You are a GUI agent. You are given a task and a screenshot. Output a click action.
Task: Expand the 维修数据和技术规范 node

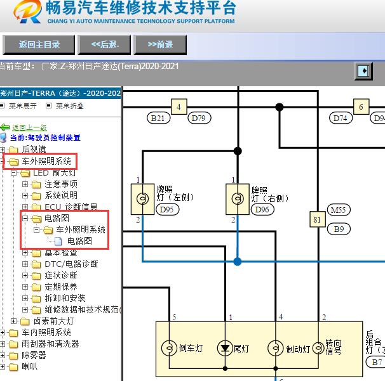(x=25, y=309)
